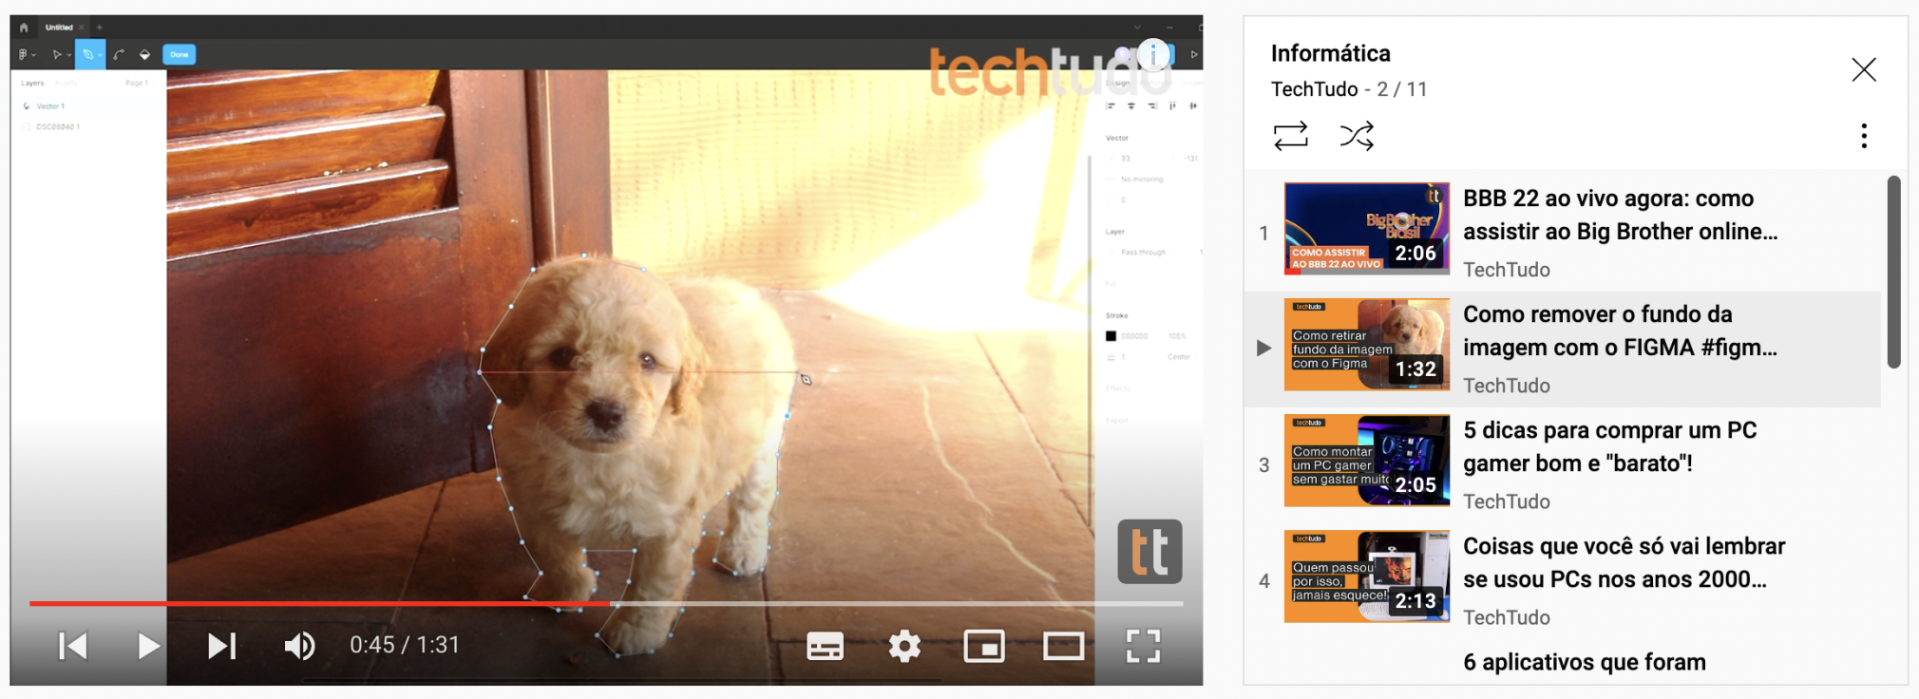Open '6 aplicativos que foram' video title

pyautogui.click(x=1585, y=662)
